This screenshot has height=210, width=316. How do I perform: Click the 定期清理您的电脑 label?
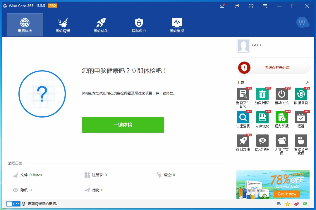(43, 204)
